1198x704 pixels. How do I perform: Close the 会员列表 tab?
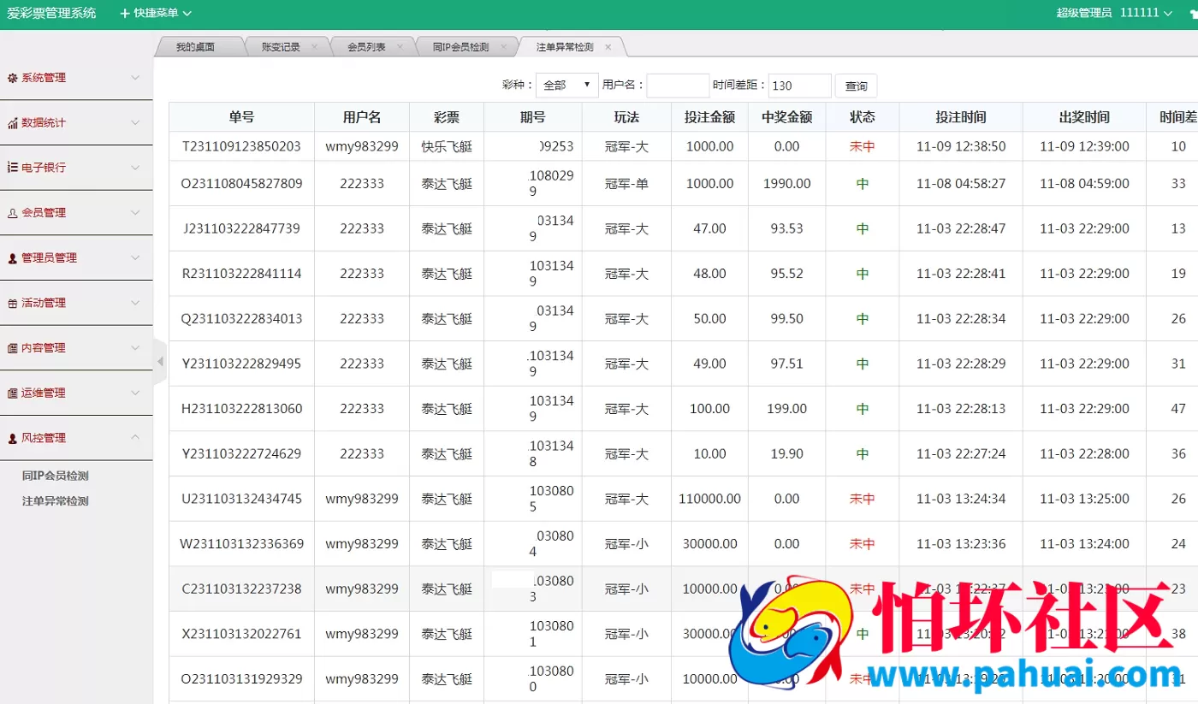pyautogui.click(x=400, y=47)
